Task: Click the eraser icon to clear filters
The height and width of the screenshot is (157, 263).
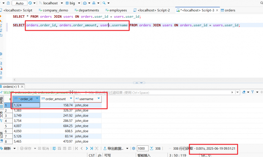Action: click(x=244, y=92)
